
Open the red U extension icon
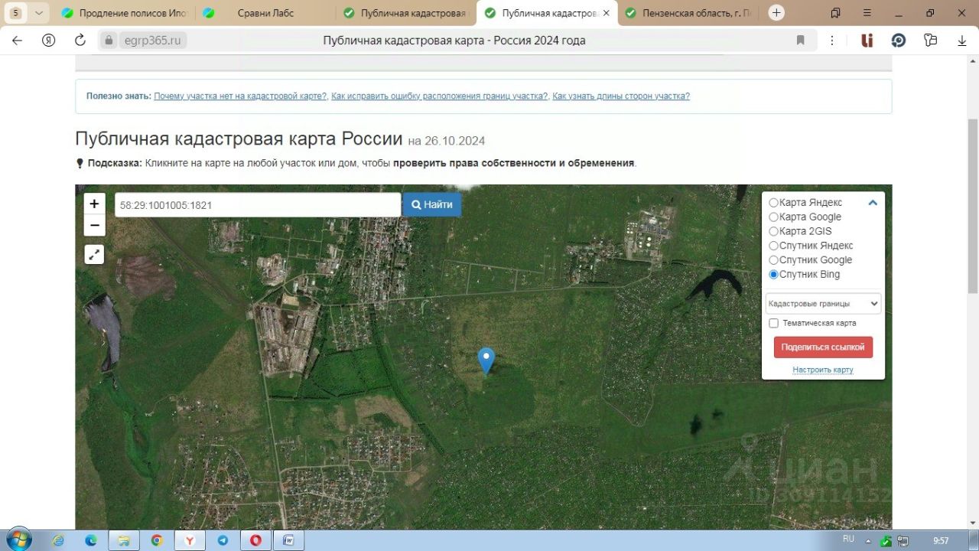pyautogui.click(x=867, y=41)
